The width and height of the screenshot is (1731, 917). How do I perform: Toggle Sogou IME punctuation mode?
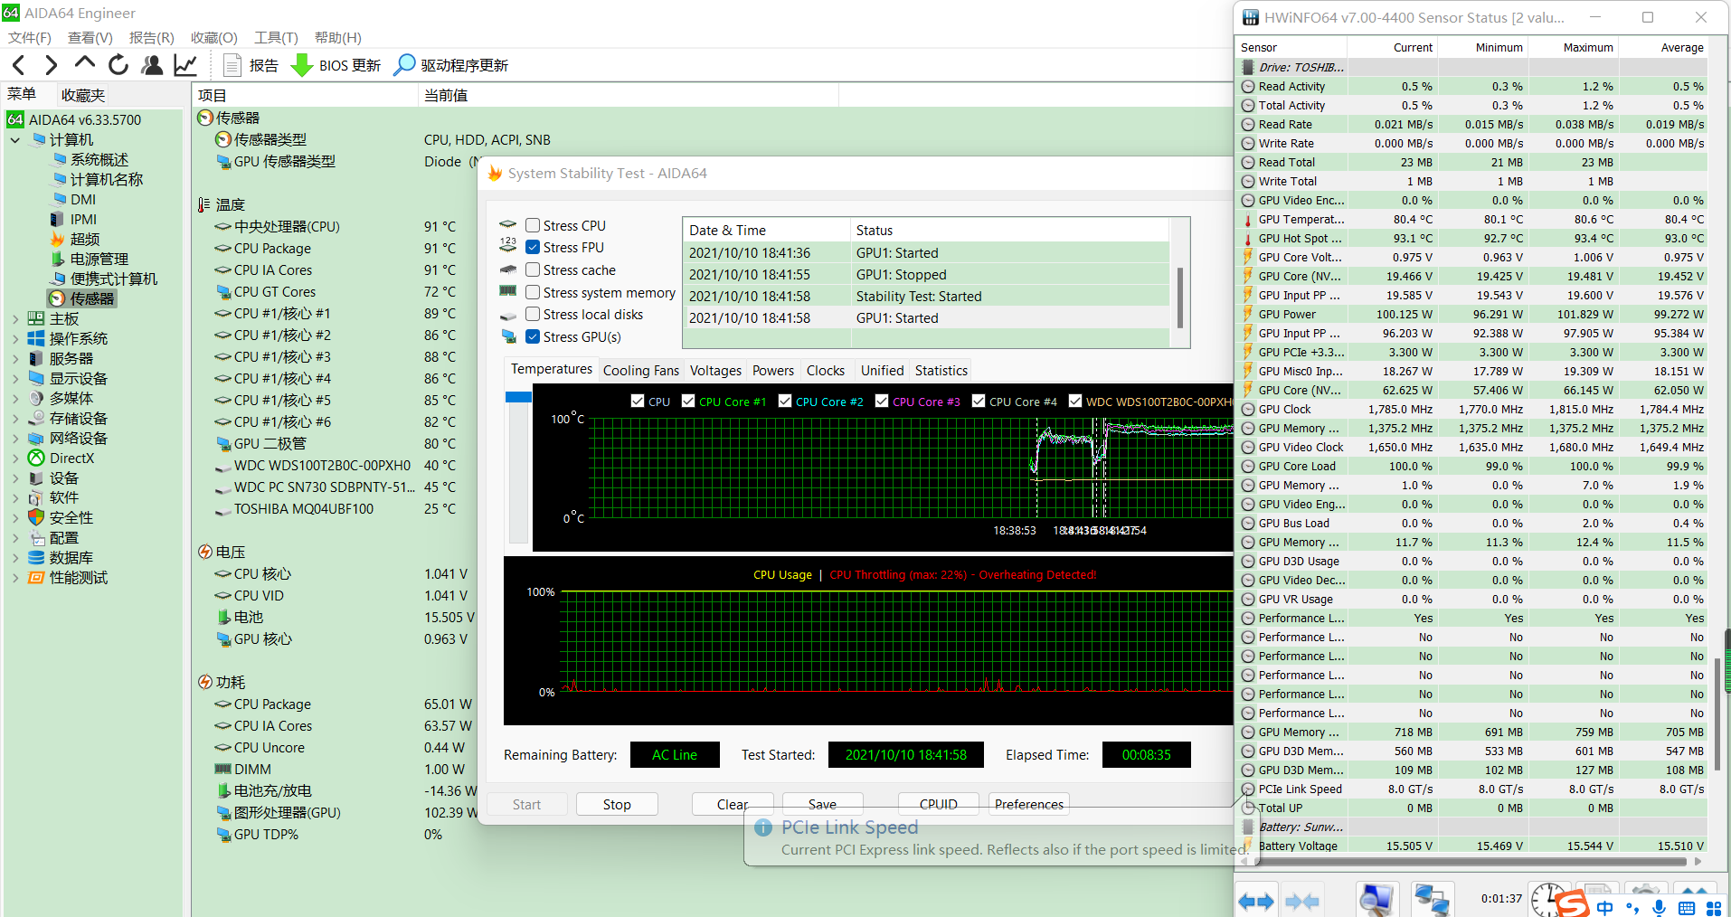pyautogui.click(x=1632, y=907)
